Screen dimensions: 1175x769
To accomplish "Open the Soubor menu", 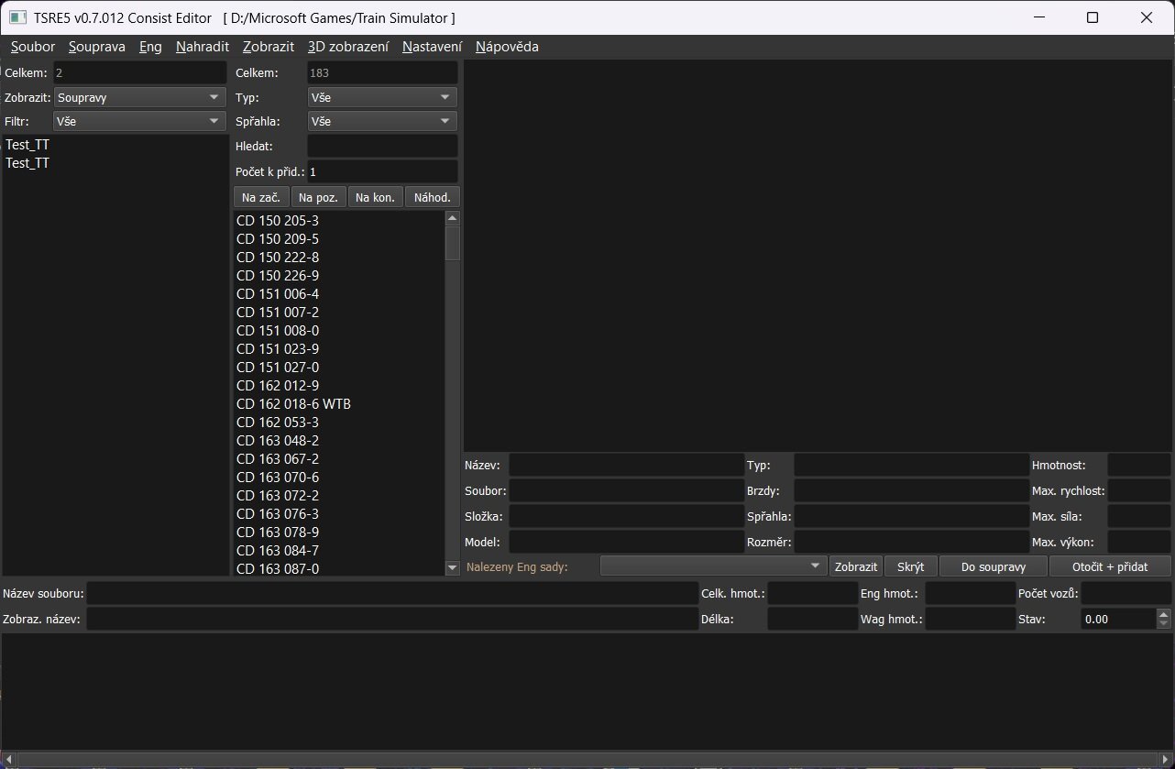I will 33,47.
